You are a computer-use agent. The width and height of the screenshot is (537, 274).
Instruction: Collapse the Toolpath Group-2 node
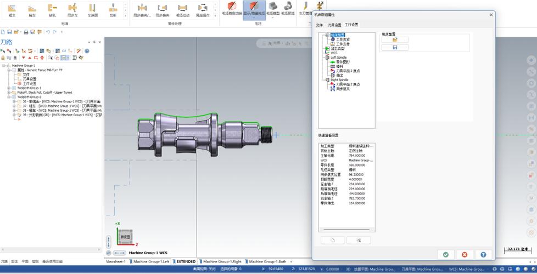tap(9, 96)
